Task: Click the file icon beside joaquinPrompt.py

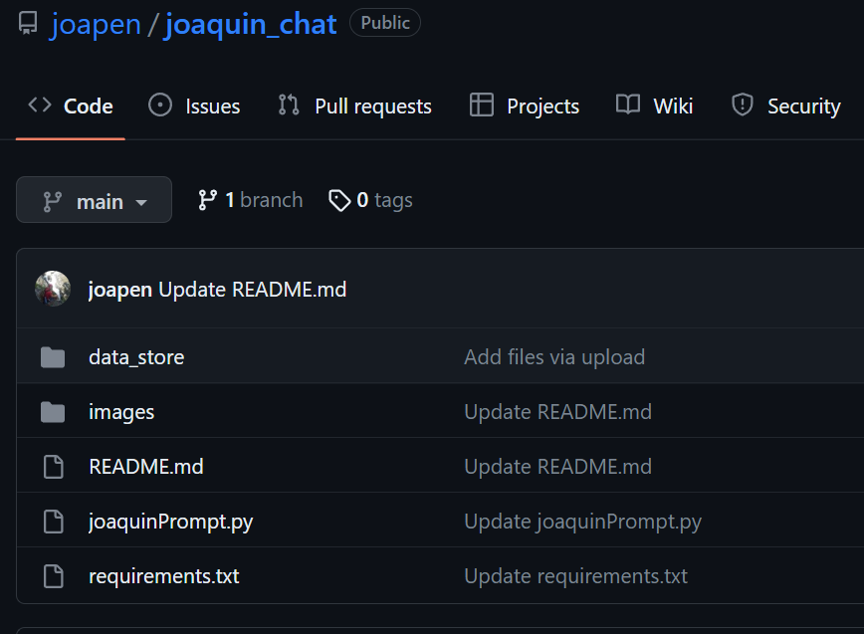Action: click(x=53, y=522)
